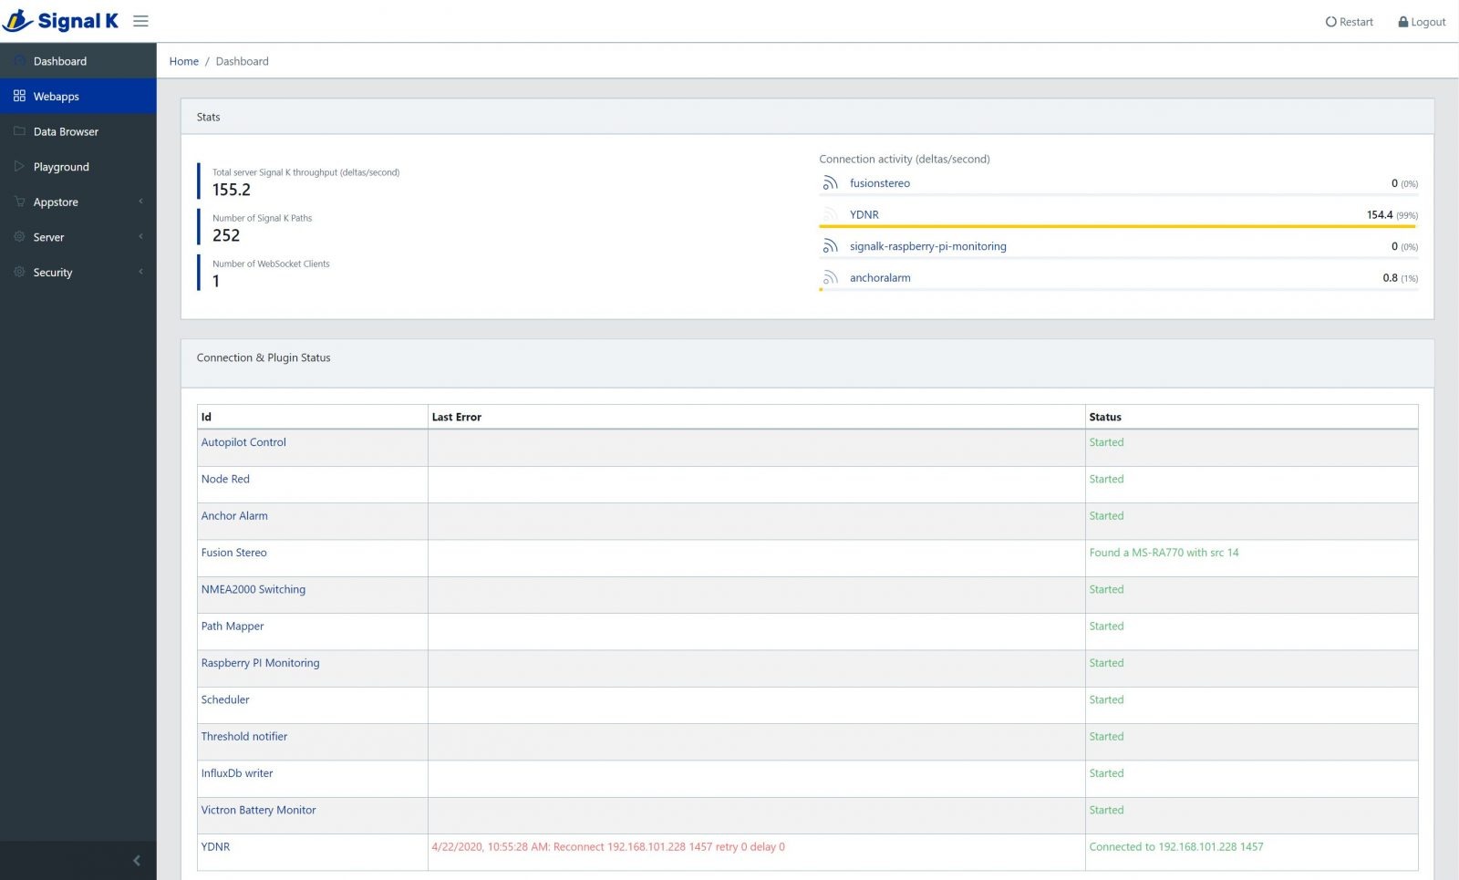The width and height of the screenshot is (1459, 880).
Task: Click the YDNR feed icon
Action: 830,215
